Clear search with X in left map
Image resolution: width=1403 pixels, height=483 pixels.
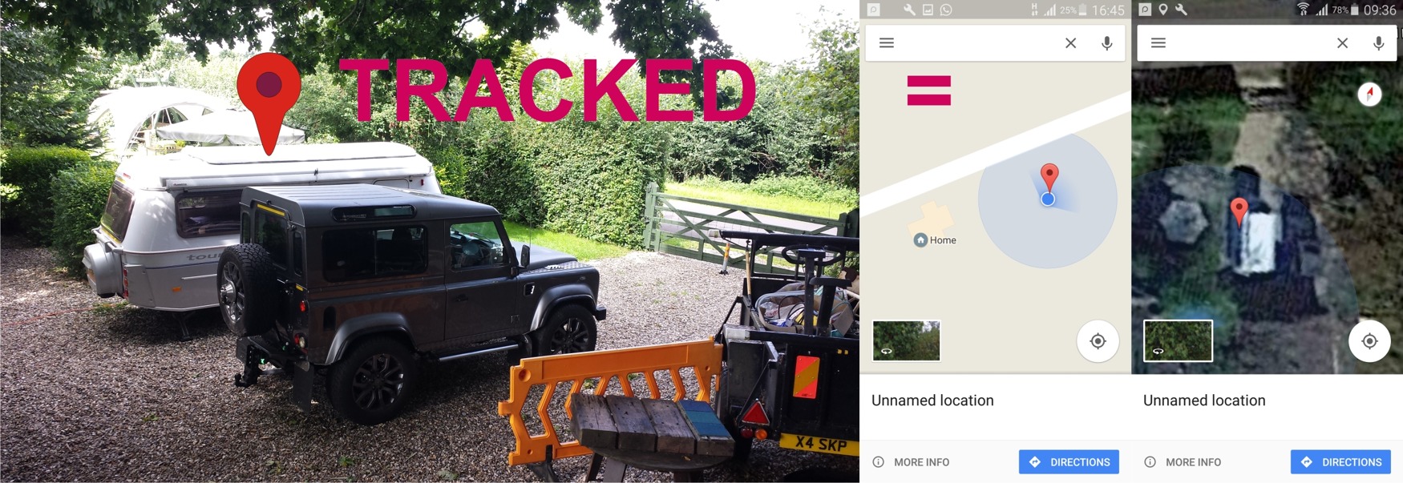pos(1070,43)
